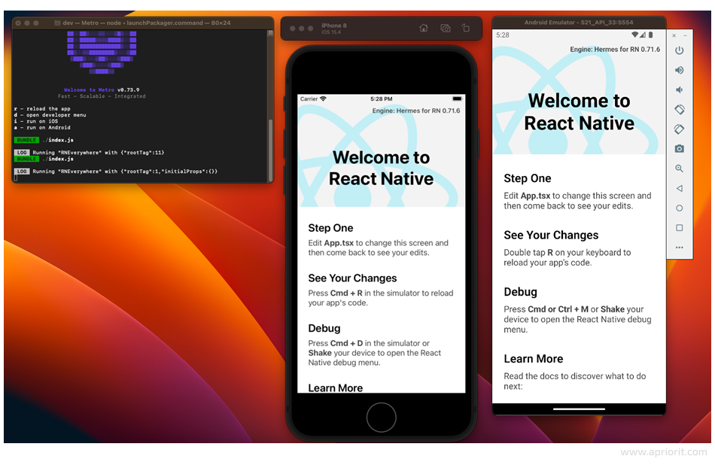The height and width of the screenshot is (465, 715).
Task: Click 'Debug' heading on Android emulator
Action: 520,292
